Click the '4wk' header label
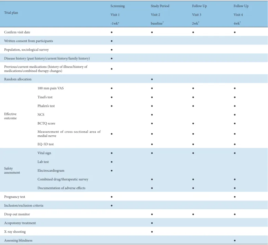Image resolution: width=268 pixels, height=245 pixels. point(237,23)
